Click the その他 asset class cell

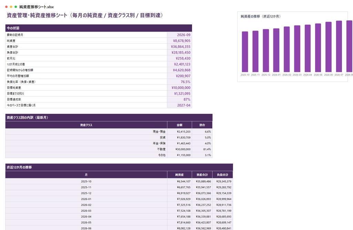(86, 155)
